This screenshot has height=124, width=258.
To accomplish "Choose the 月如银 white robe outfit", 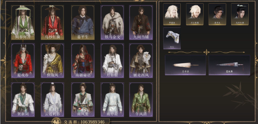I will click(x=112, y=60).
